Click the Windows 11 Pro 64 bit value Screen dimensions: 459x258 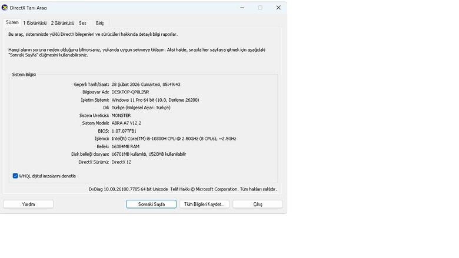click(155, 100)
